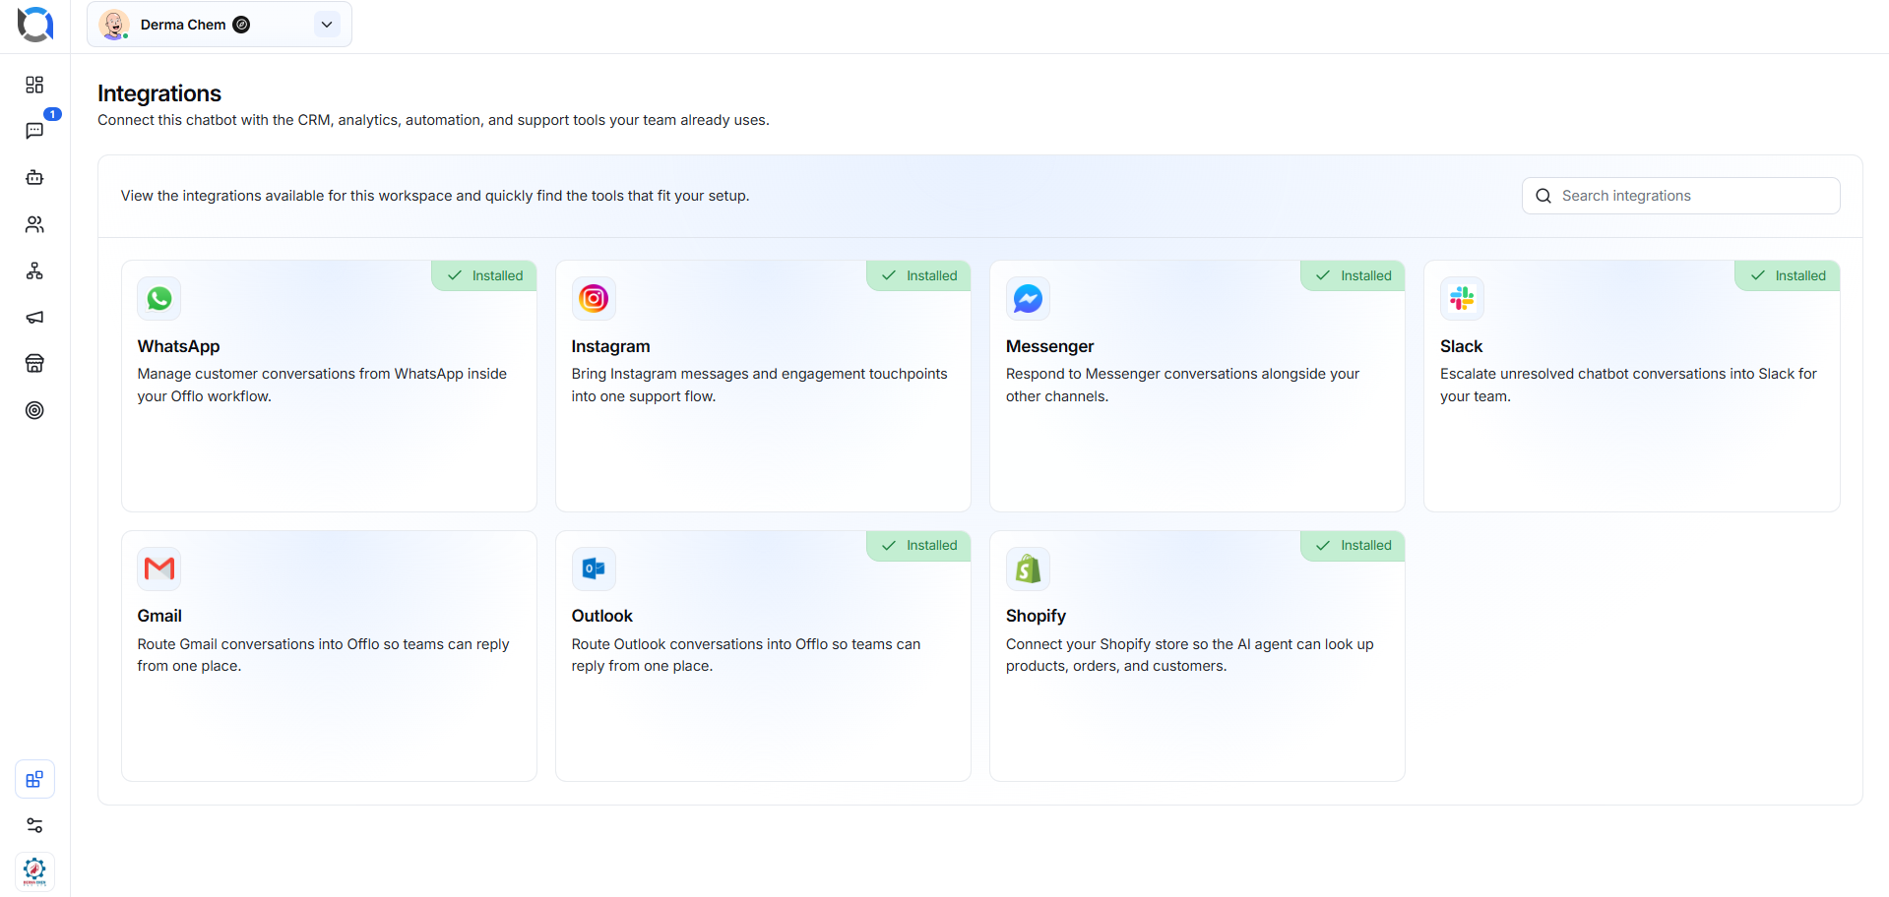Open the chat inbox icon with badge
The height and width of the screenshot is (897, 1889).
coord(34,131)
